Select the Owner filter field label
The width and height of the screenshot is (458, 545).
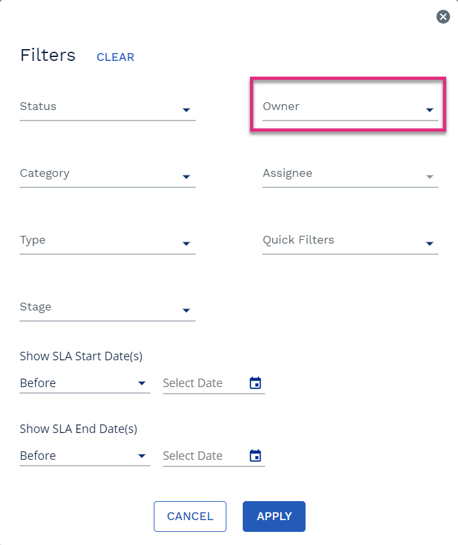coord(281,106)
